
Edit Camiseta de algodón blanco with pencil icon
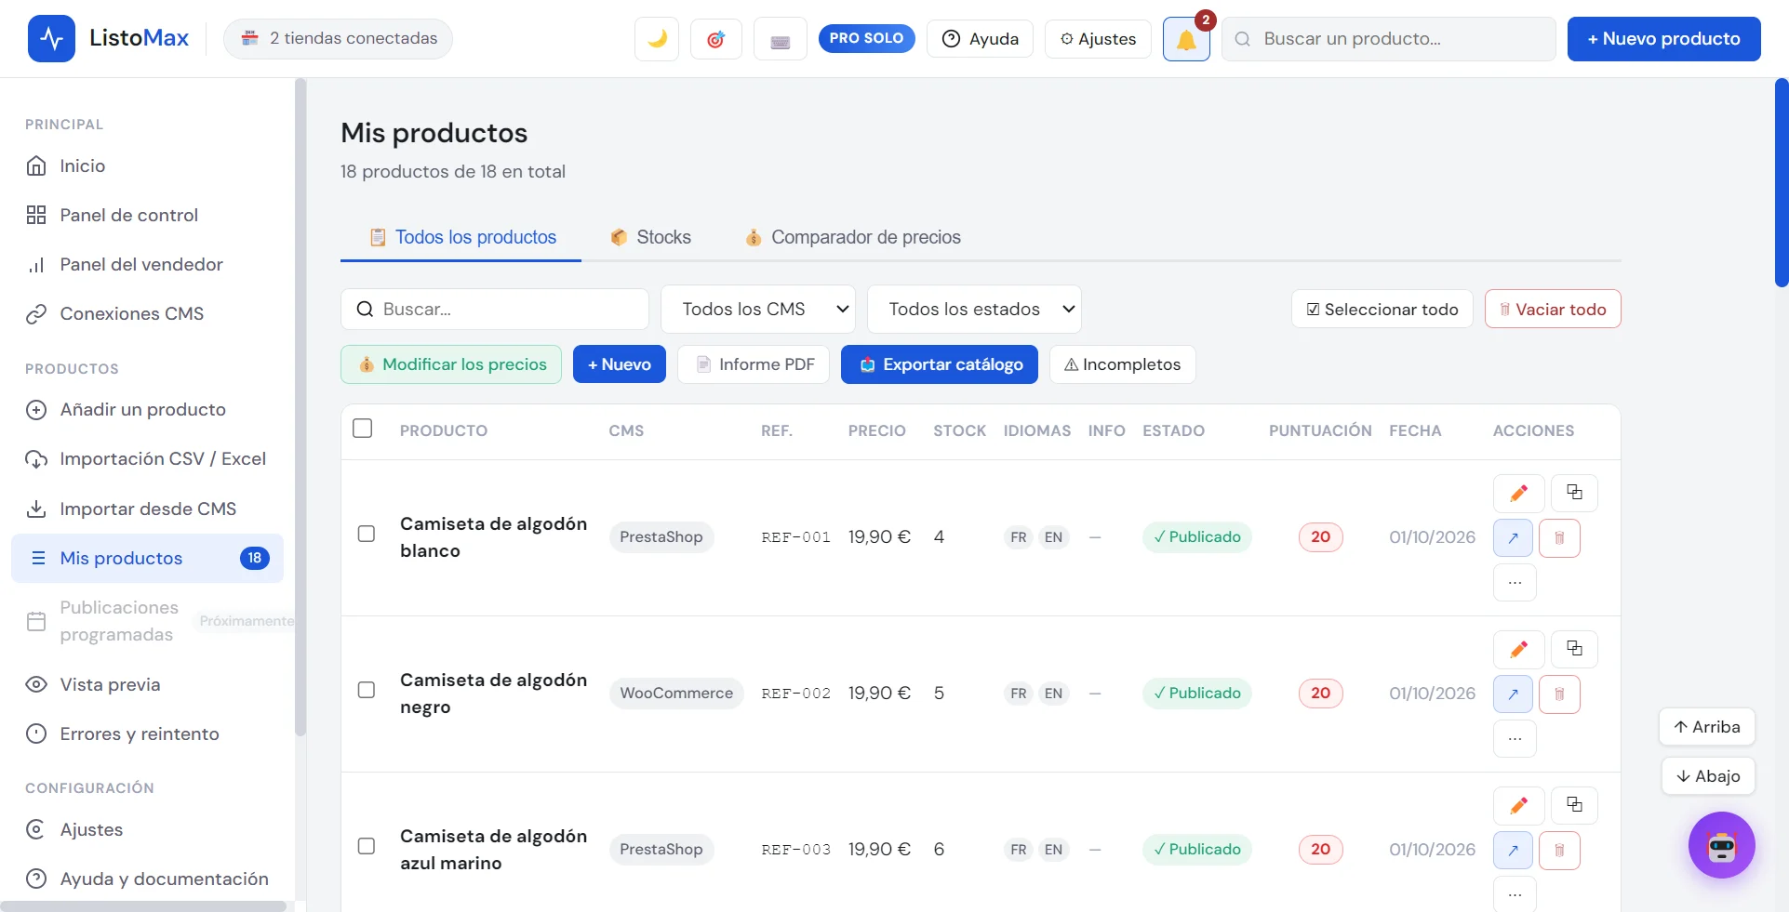pyautogui.click(x=1518, y=493)
